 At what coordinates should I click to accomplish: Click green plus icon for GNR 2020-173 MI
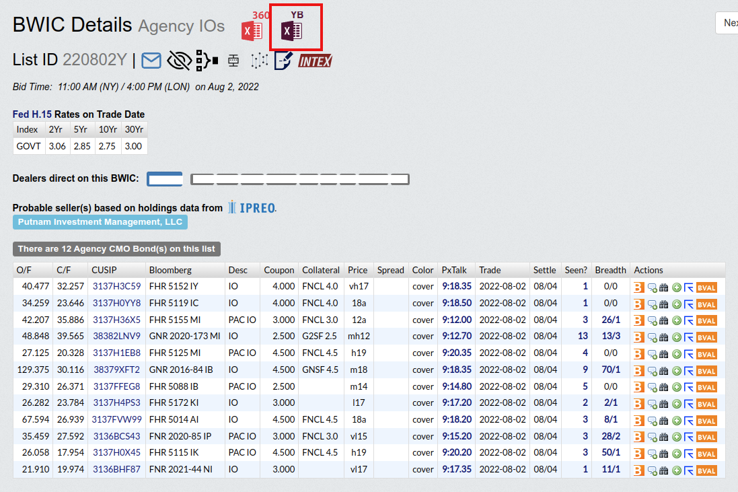676,337
